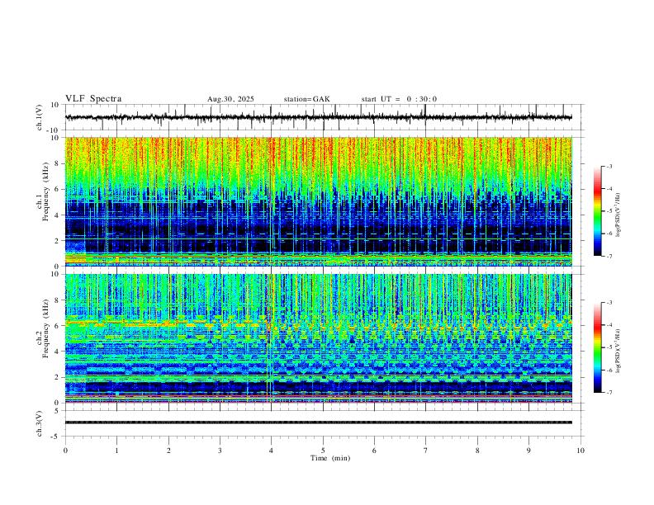
Task: Click time axis tick label "10"
Action: 581,451
